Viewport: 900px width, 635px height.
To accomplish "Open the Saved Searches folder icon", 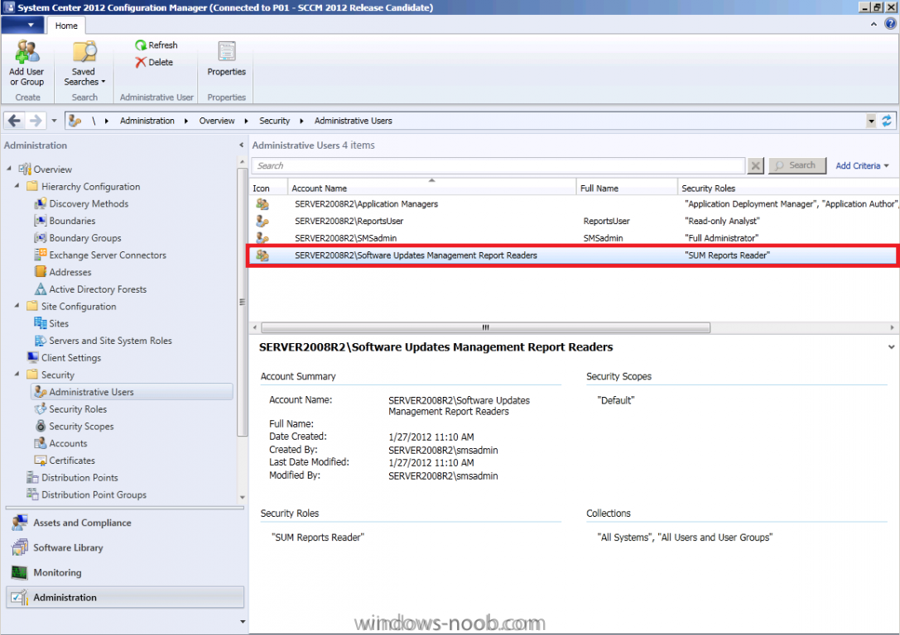I will 84,51.
